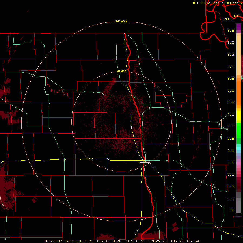Click the -0.5 scale value
The height and width of the screenshot is (243, 243).
pos(230,186)
